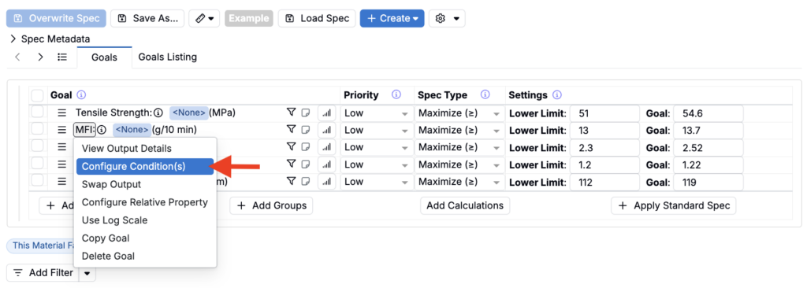
Task: Click info icon next to Spec Type header
Action: coord(485,95)
